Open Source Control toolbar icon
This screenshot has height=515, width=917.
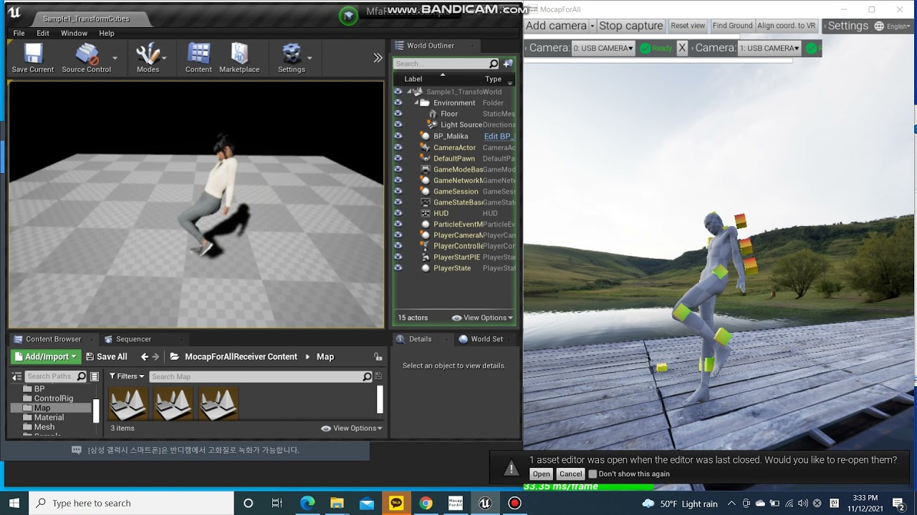click(86, 59)
